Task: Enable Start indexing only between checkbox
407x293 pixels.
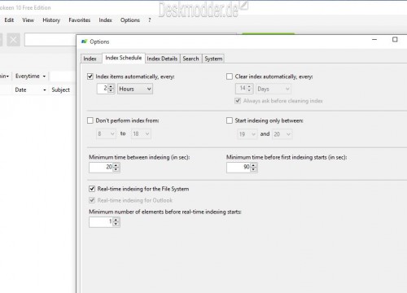Action: pyautogui.click(x=230, y=120)
